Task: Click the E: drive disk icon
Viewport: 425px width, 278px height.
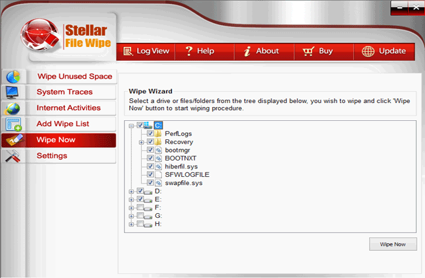Action: coord(148,200)
